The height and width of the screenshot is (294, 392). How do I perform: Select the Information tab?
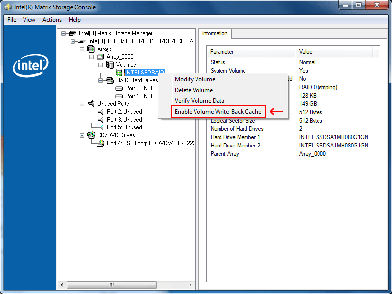(x=215, y=34)
